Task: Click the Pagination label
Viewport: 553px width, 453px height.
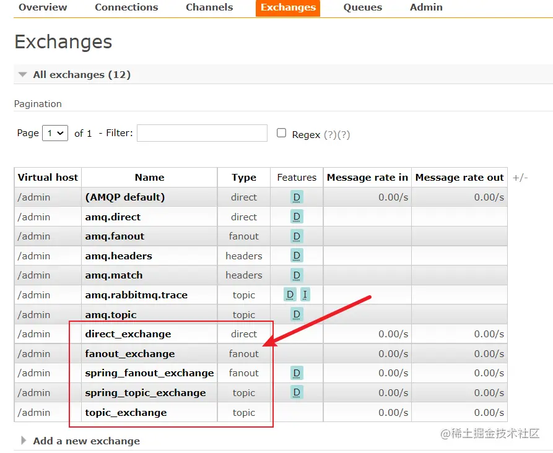Action: pos(38,104)
